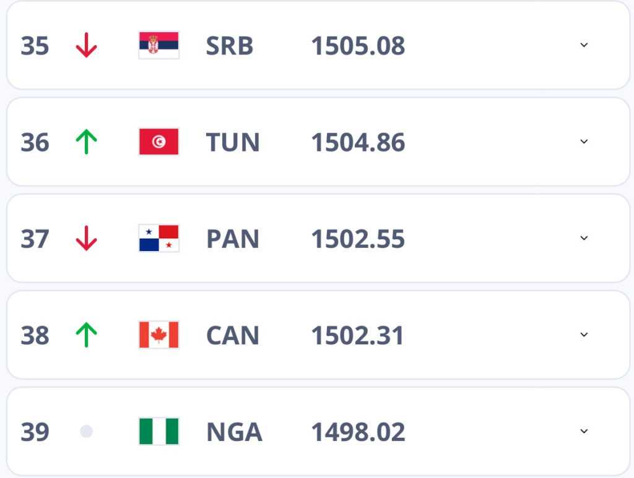Expand the SRB ranking row chevron

click(584, 45)
